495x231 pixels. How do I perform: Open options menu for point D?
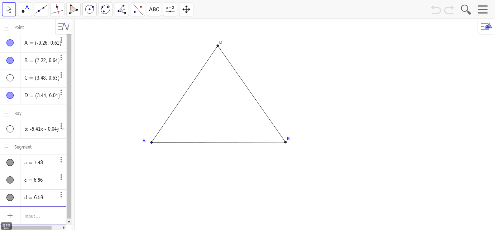[x=61, y=92]
